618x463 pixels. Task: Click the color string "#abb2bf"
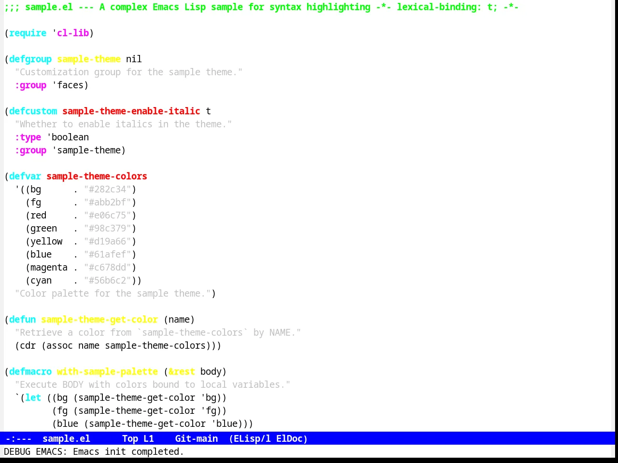[x=108, y=202]
